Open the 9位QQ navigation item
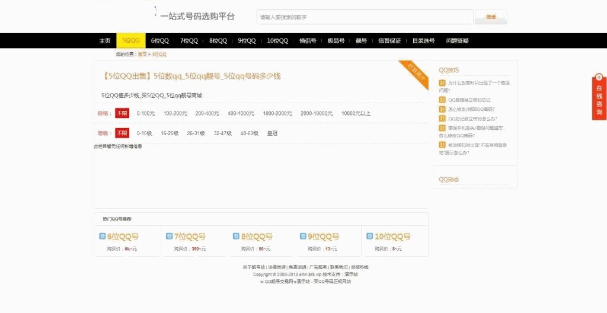Image resolution: width=607 pixels, height=313 pixels. (x=247, y=41)
